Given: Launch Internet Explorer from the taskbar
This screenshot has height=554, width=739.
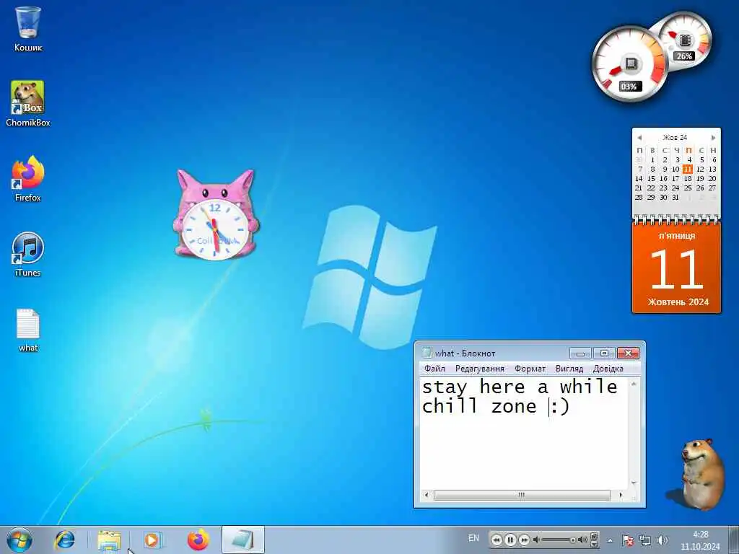Looking at the screenshot, I should [x=64, y=540].
